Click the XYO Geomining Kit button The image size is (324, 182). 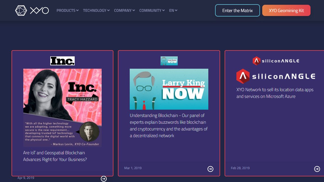click(286, 11)
